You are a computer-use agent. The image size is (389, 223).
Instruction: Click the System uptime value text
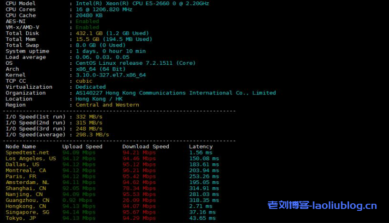tap(111, 51)
